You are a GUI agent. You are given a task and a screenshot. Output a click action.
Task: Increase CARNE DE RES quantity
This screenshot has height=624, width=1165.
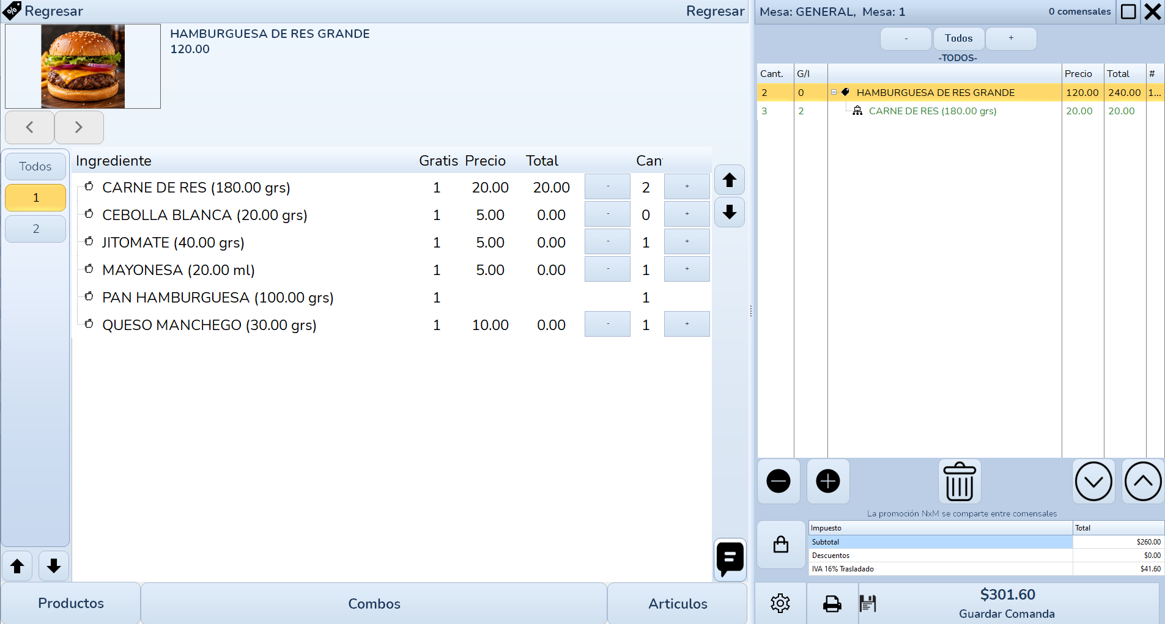(x=687, y=186)
